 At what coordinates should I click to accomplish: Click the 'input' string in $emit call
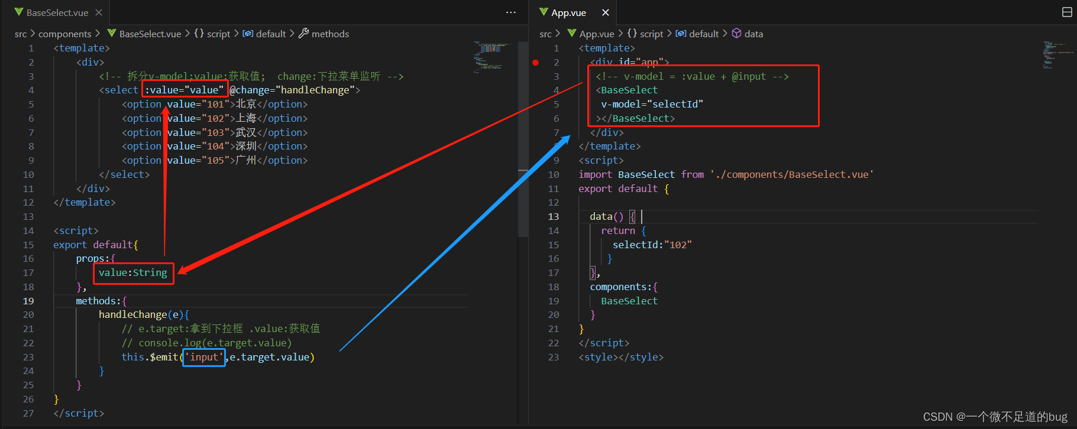pyautogui.click(x=204, y=357)
